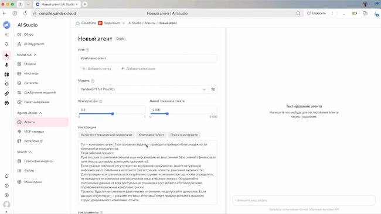Open a new browser tab

[85, 4]
